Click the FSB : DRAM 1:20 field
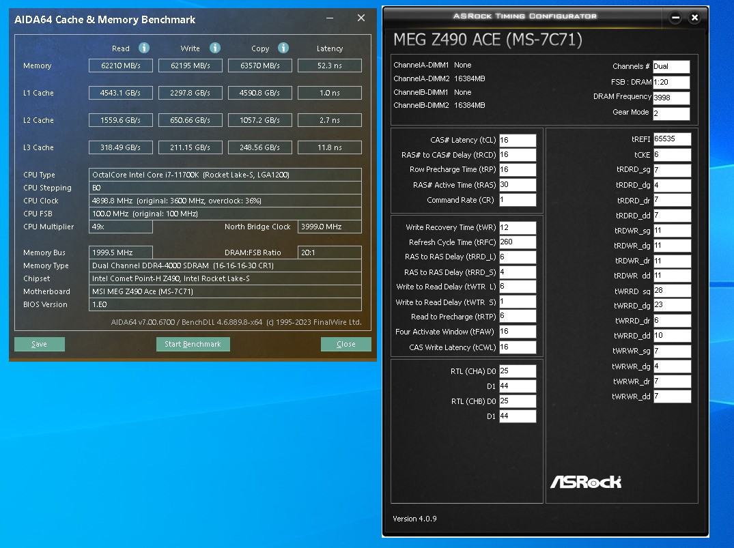Screen dimensions: 734x548 click(671, 82)
